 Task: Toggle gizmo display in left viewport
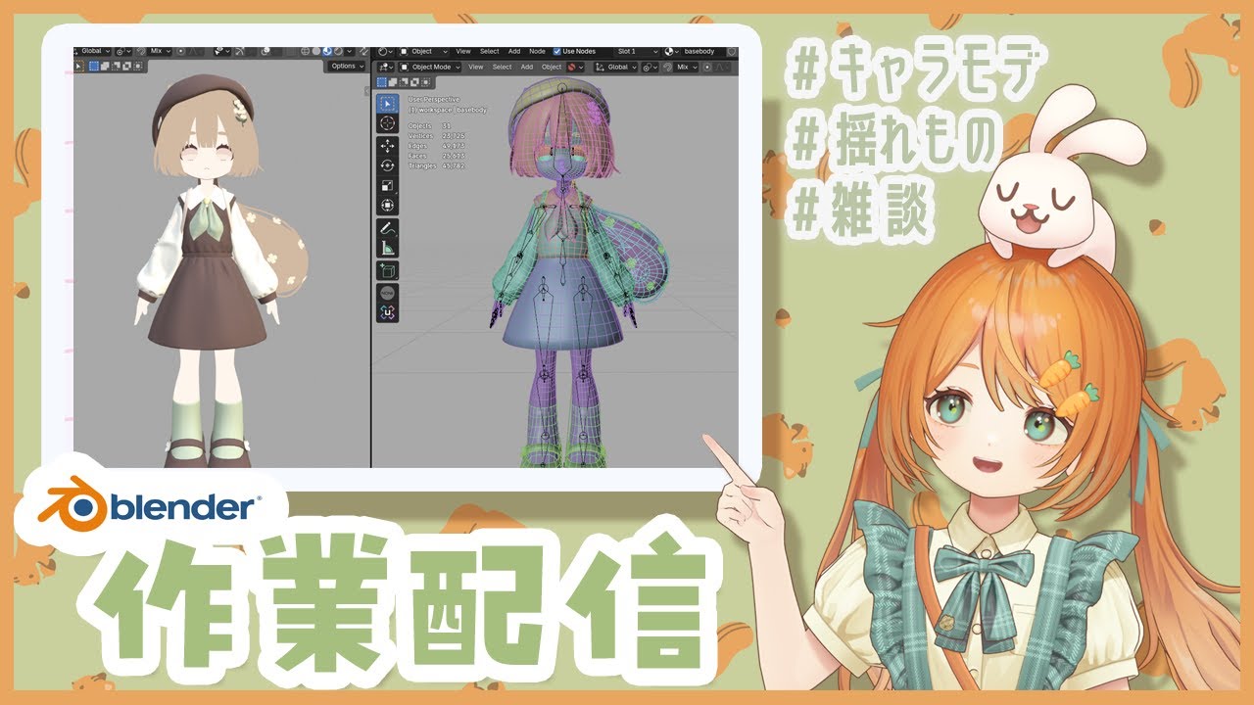(240, 51)
